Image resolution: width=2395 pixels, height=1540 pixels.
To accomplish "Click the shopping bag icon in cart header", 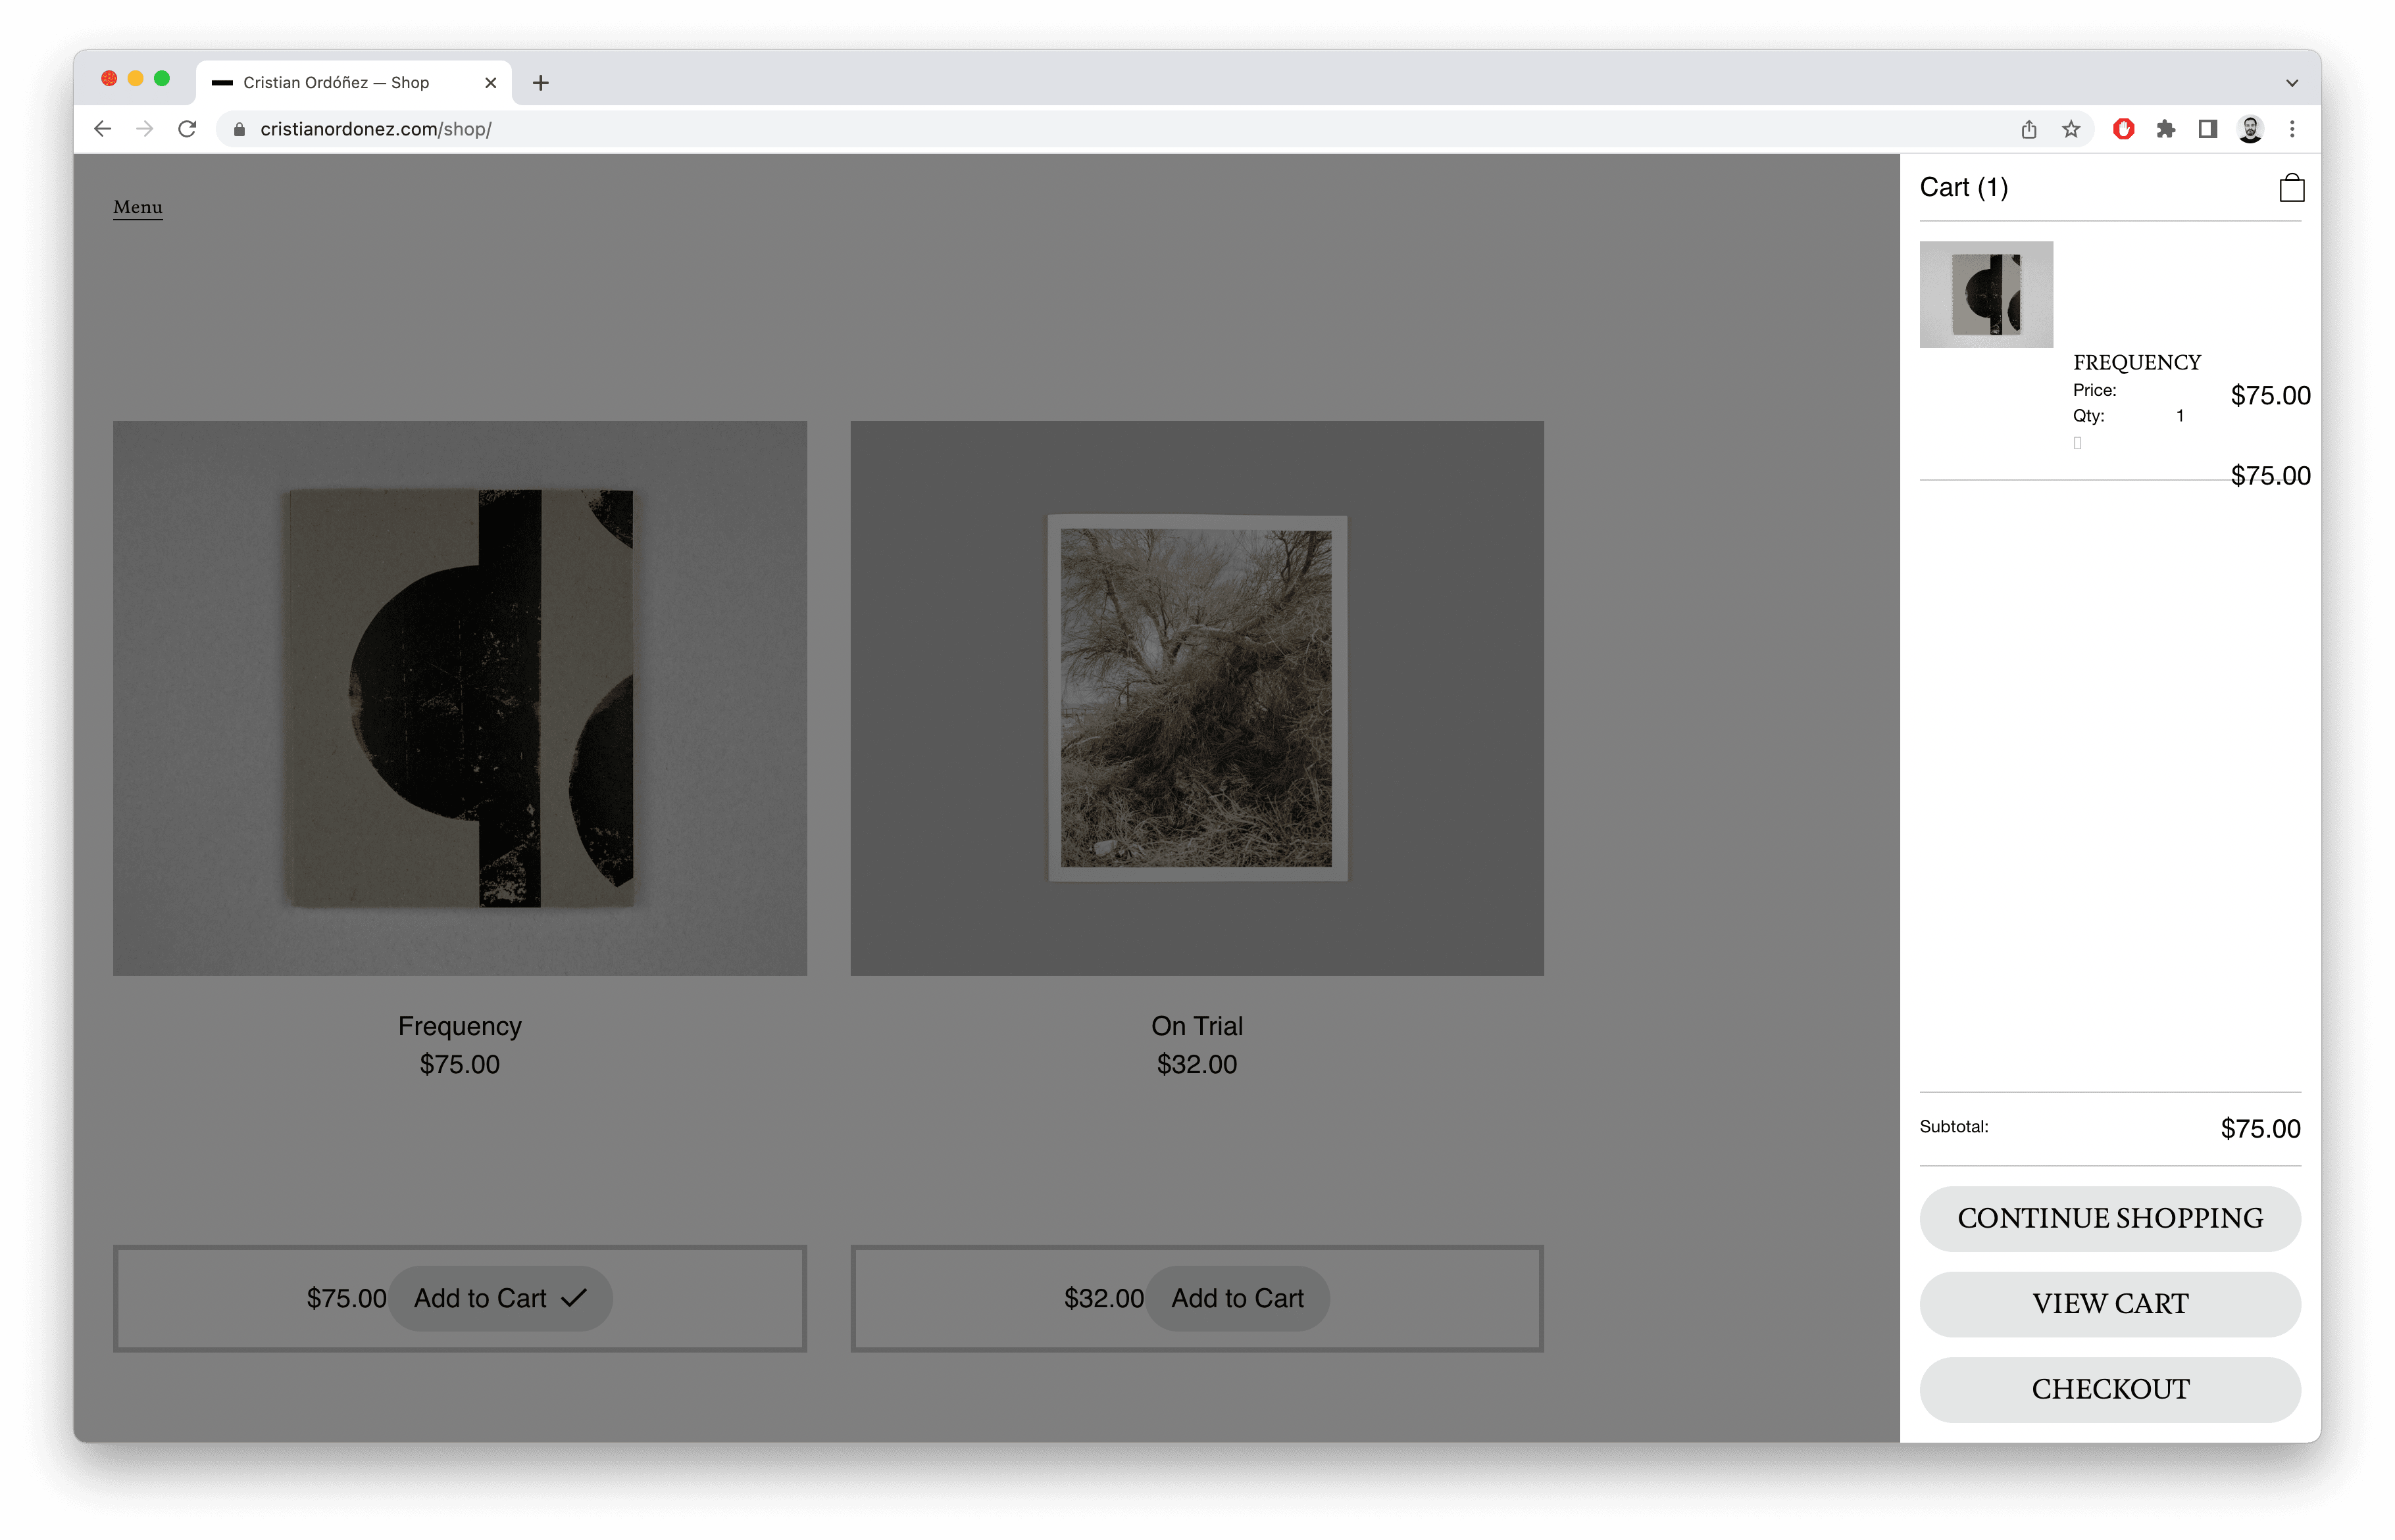I will tap(2291, 188).
